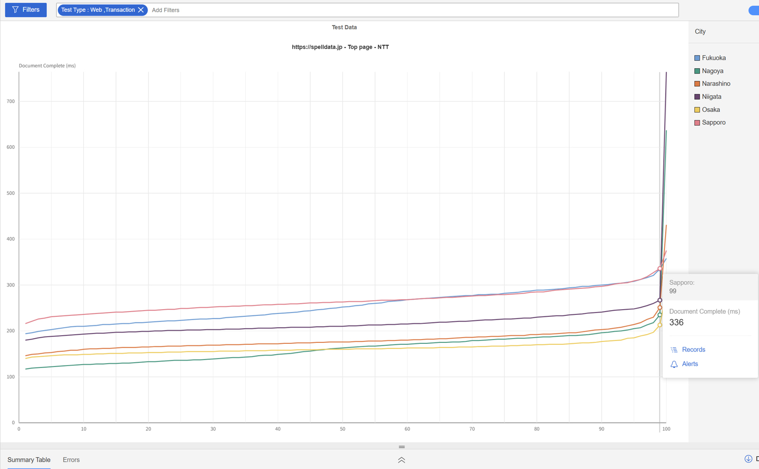This screenshot has width=759, height=469.
Task: Toggle the Fukuoka series in legend
Action: point(713,58)
